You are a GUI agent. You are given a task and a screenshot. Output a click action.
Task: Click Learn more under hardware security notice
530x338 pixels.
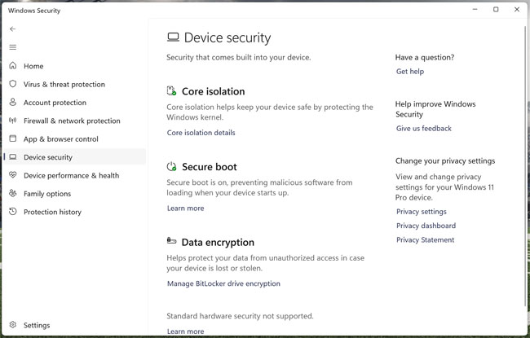pos(185,331)
